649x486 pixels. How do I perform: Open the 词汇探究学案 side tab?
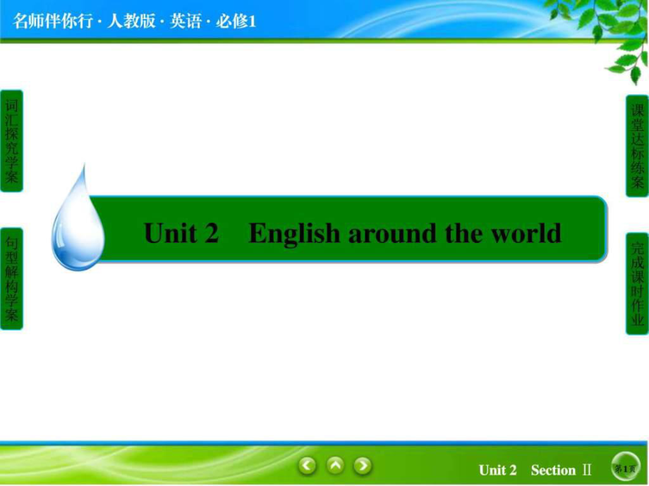point(11,141)
